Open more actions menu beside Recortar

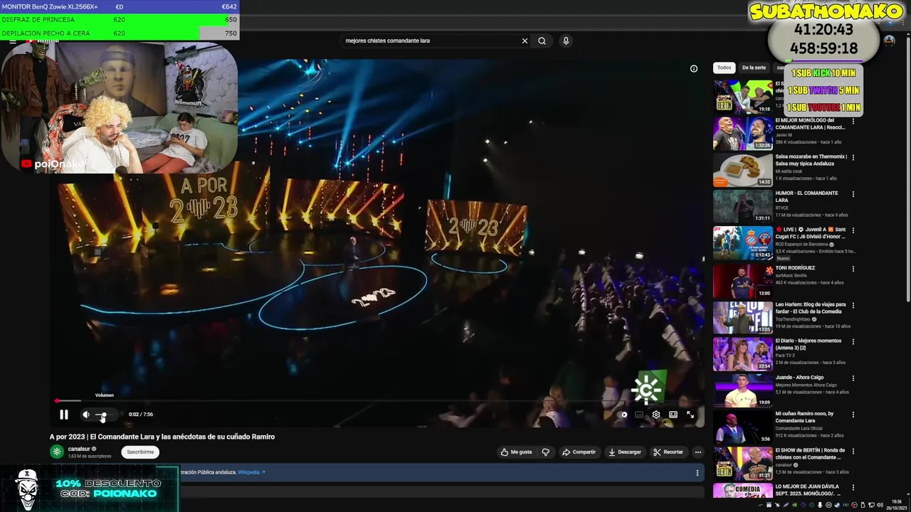coord(698,452)
